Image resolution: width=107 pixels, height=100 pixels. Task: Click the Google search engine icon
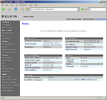click(x=89, y=9)
